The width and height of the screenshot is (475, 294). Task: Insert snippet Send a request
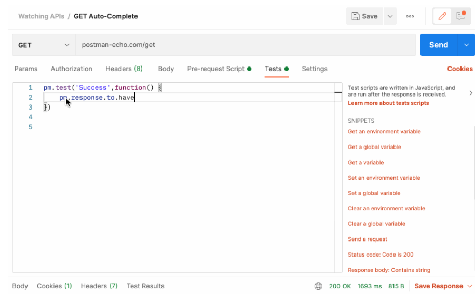point(368,239)
